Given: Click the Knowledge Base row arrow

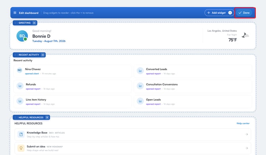Looking at the screenshot, I should [247, 134].
